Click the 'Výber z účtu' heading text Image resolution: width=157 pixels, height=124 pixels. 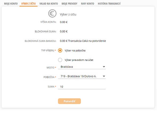tap(68, 14)
